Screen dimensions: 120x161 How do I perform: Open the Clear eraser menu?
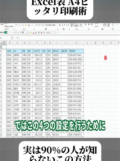pyautogui.click(x=97, y=26)
